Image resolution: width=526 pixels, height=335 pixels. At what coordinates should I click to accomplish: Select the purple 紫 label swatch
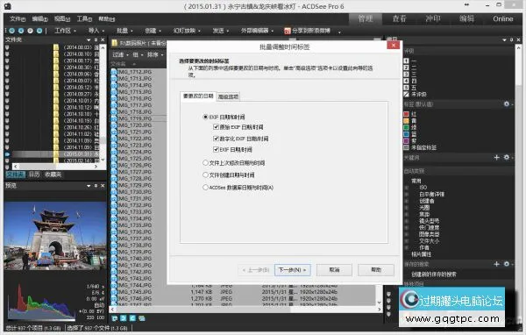pos(406,141)
